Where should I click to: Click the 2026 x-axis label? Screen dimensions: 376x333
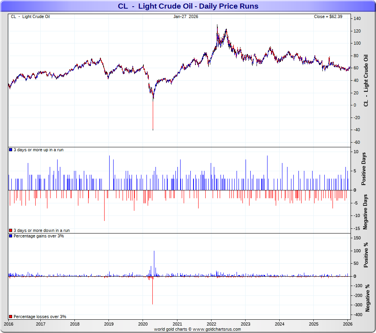tap(348, 324)
